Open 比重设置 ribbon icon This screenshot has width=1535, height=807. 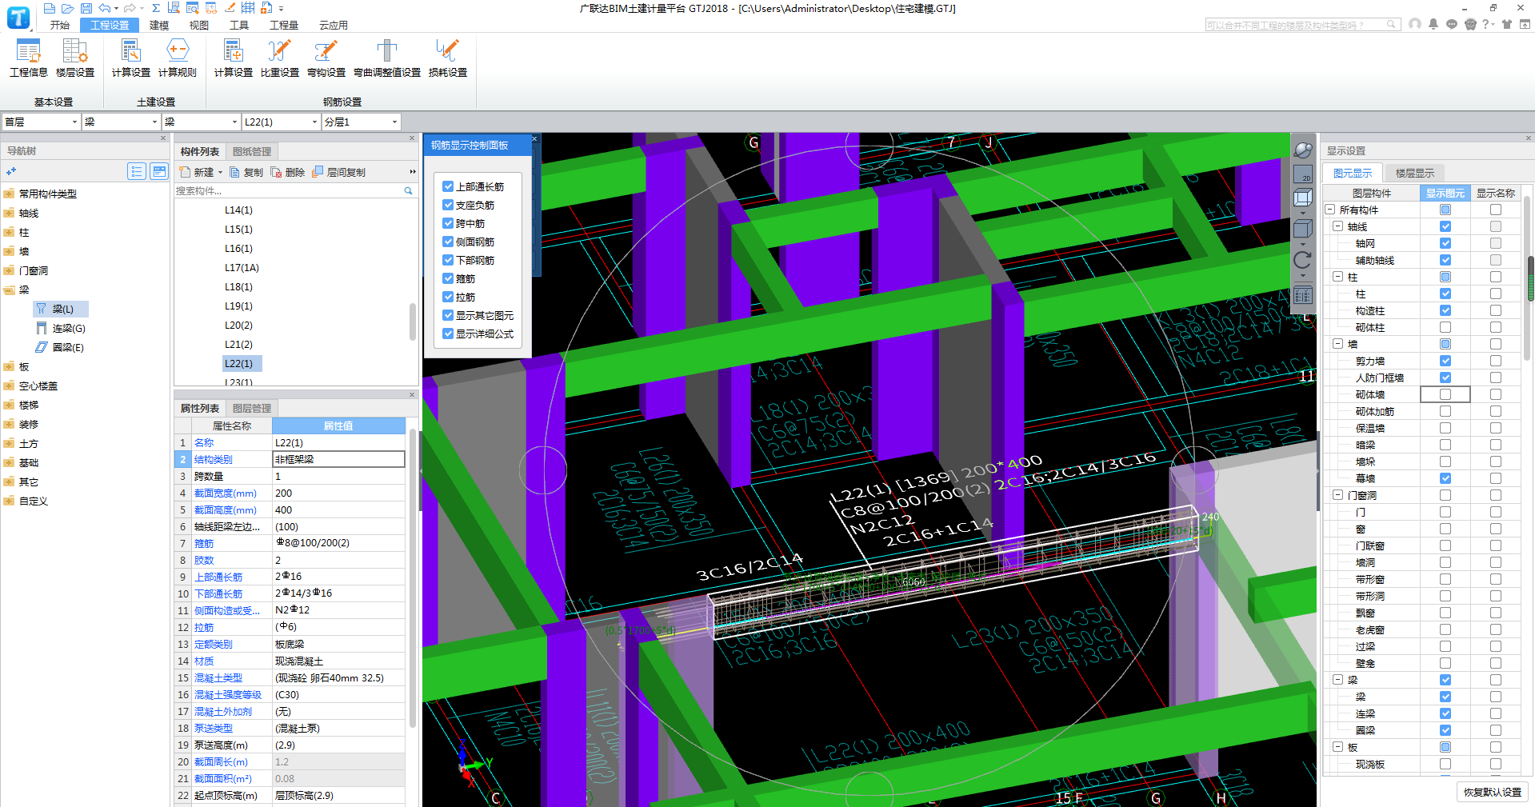coord(280,58)
